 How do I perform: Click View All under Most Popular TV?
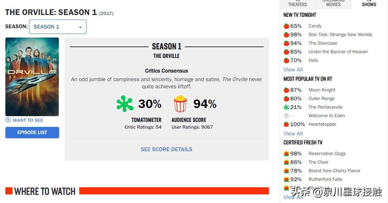[x=293, y=134]
